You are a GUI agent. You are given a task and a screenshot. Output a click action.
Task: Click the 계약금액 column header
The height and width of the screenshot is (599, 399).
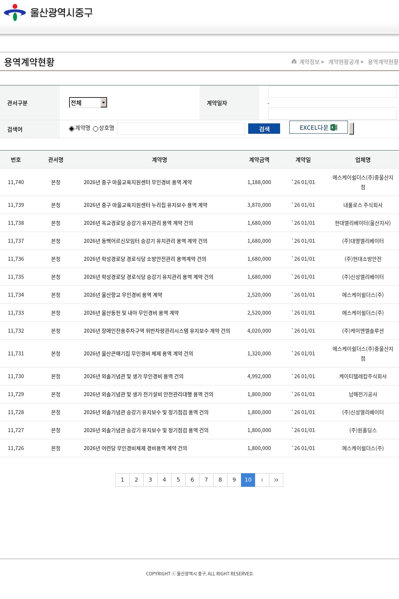pyautogui.click(x=259, y=160)
